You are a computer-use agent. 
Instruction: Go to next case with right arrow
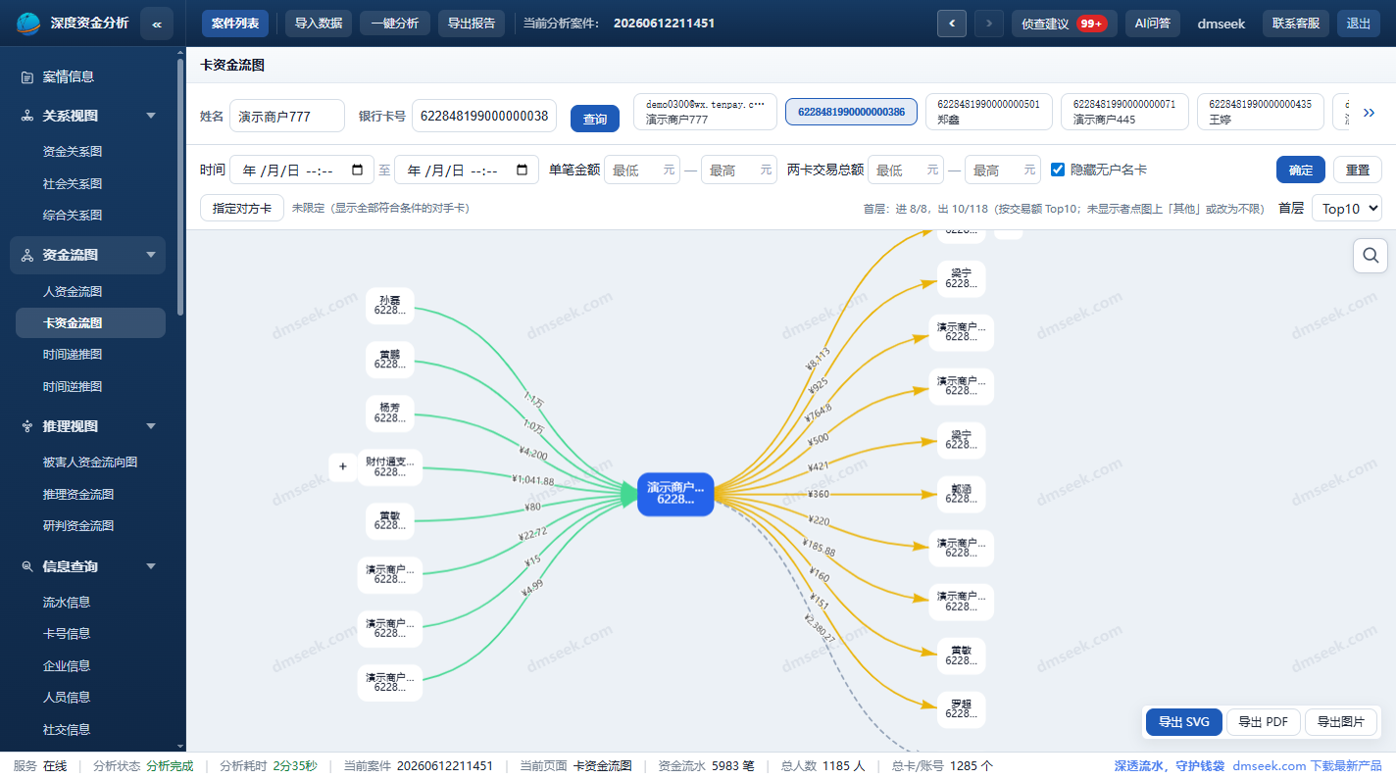989,24
